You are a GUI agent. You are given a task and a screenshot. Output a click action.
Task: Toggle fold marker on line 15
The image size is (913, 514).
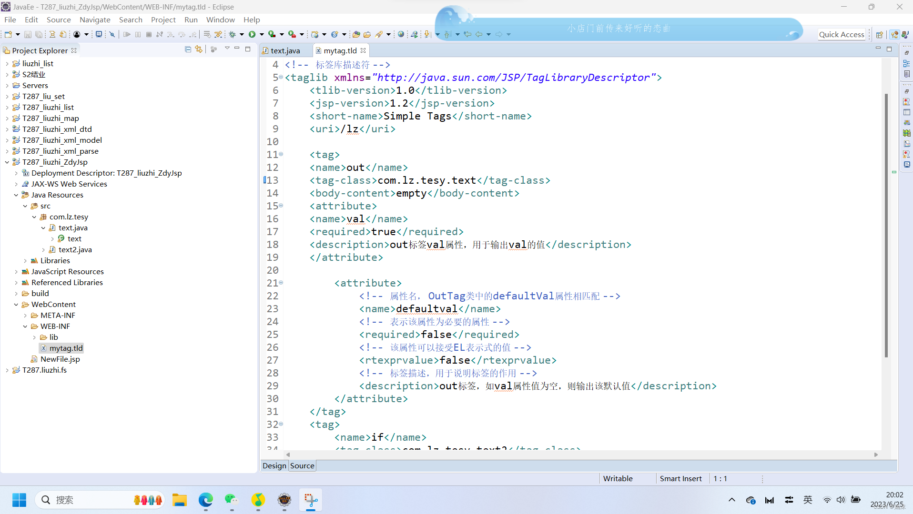(281, 205)
